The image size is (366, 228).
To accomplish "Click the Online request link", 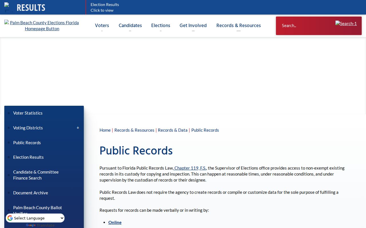I will [x=115, y=222].
